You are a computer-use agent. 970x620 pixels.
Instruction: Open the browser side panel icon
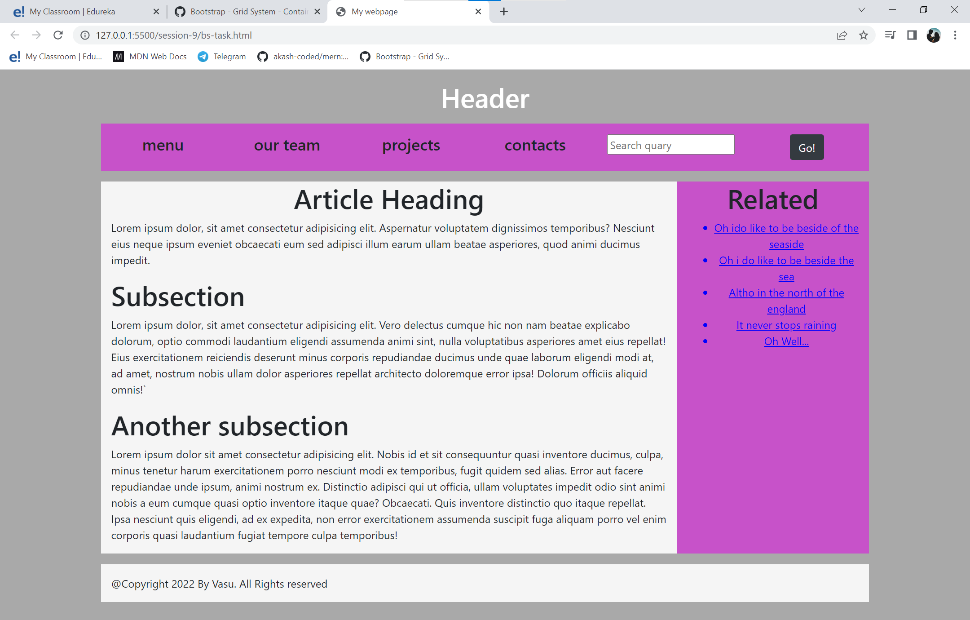click(913, 35)
